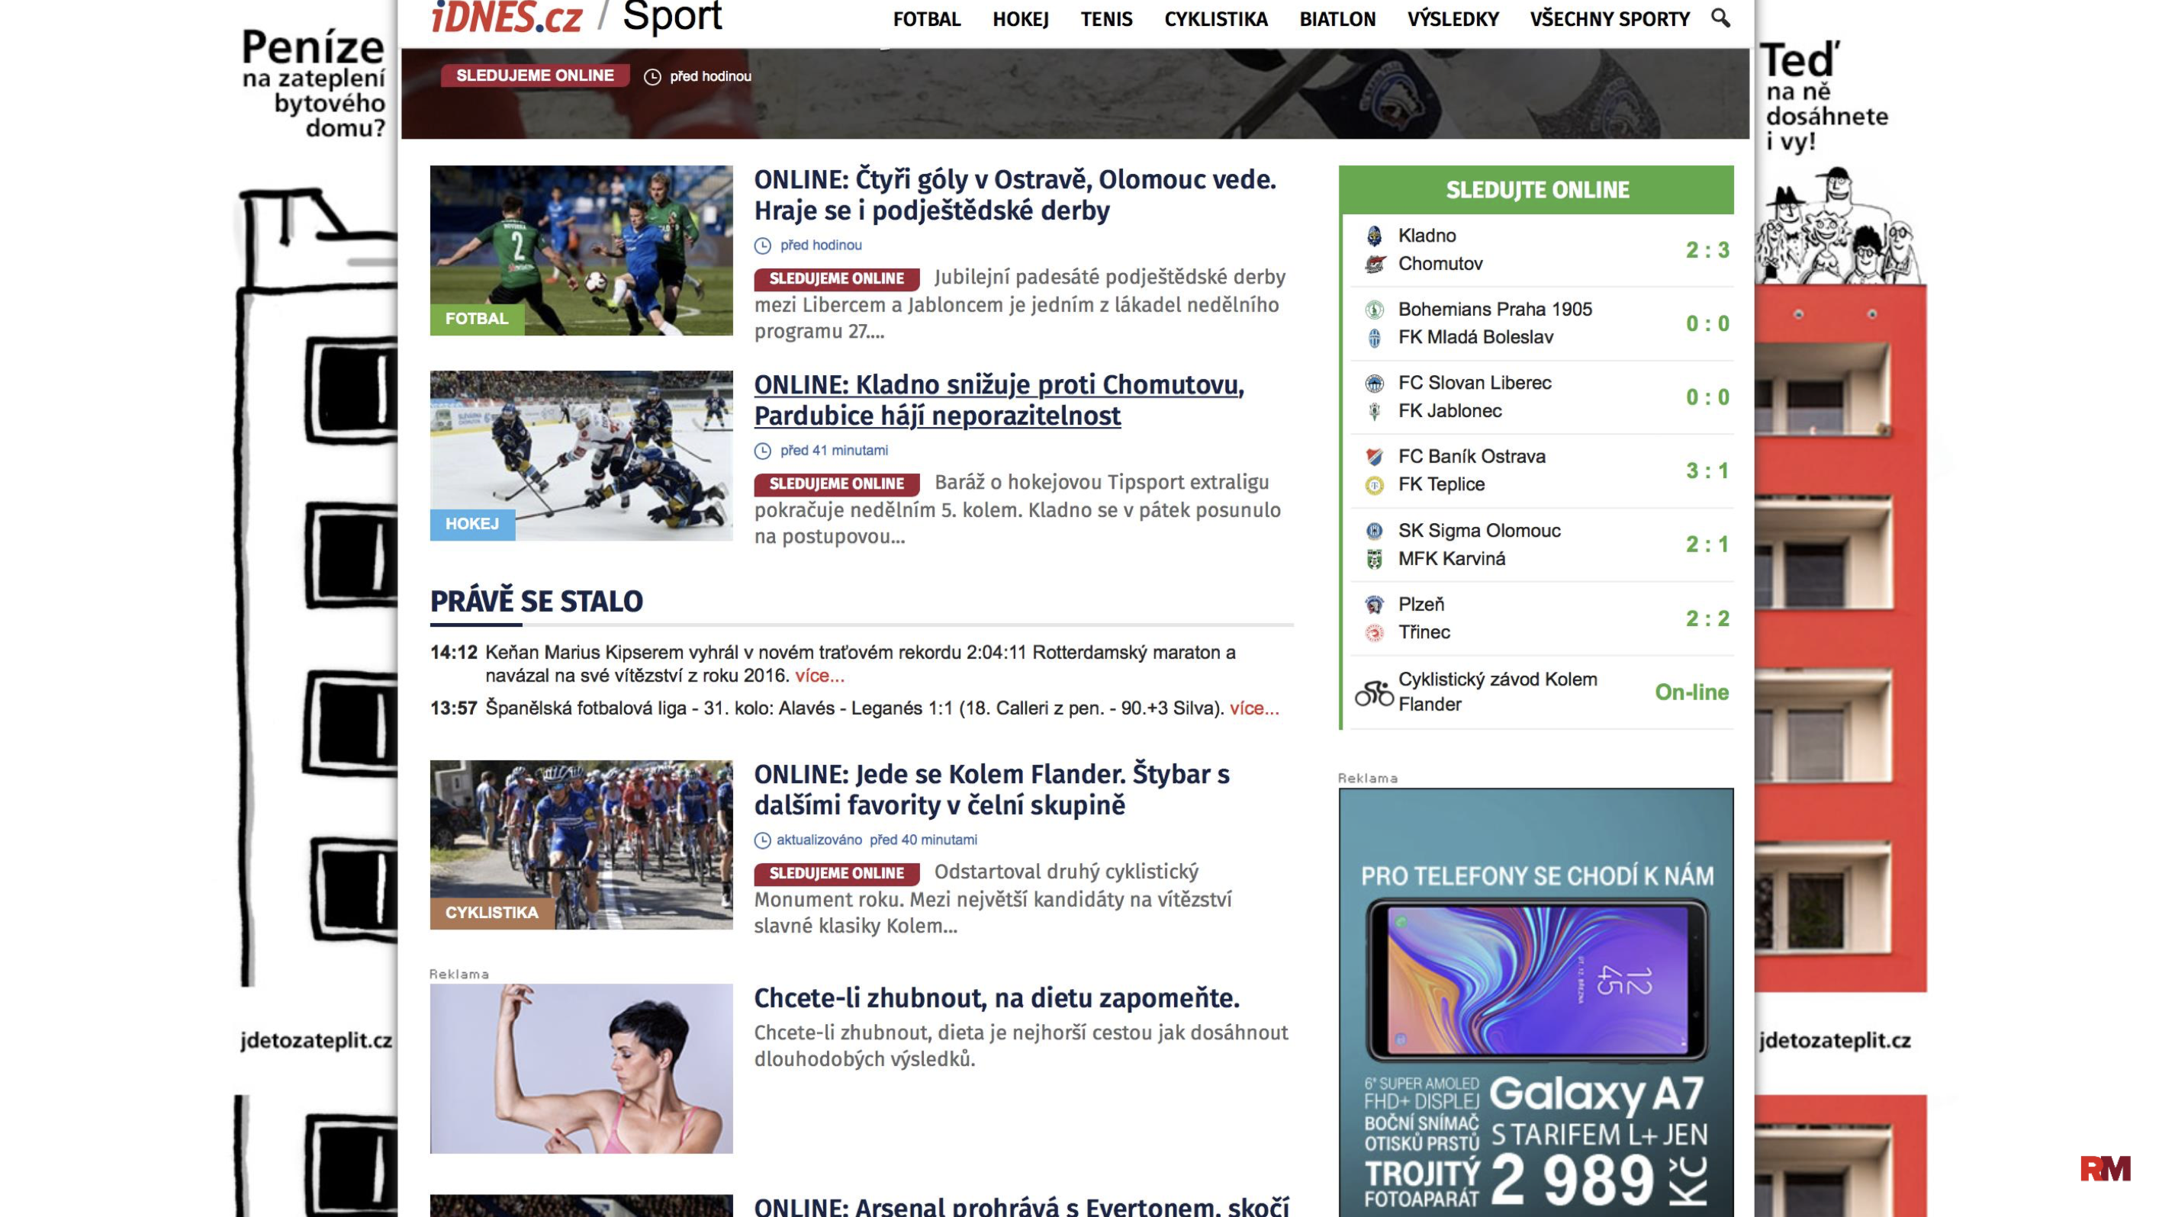
Task: Click the Chomutov team logo
Action: point(1375,264)
